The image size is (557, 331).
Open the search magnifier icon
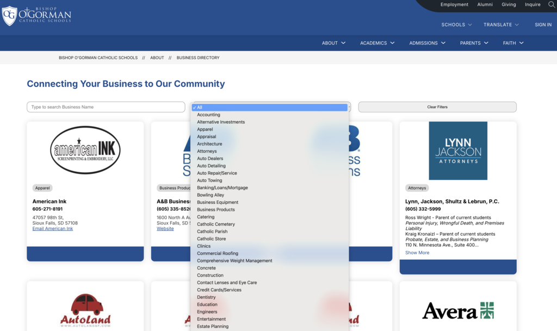pos(552,5)
